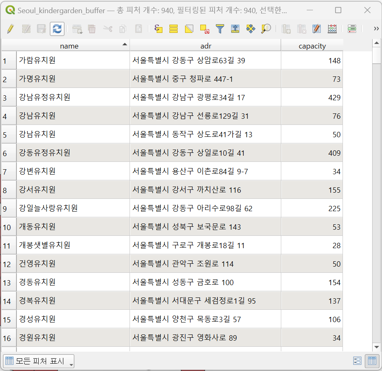382x371 pixels.
Task: Click address 서울특별시 강남구 선릉로129길 31
Action: [x=205, y=116]
